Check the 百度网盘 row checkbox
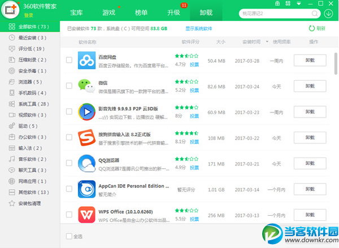 (69, 60)
